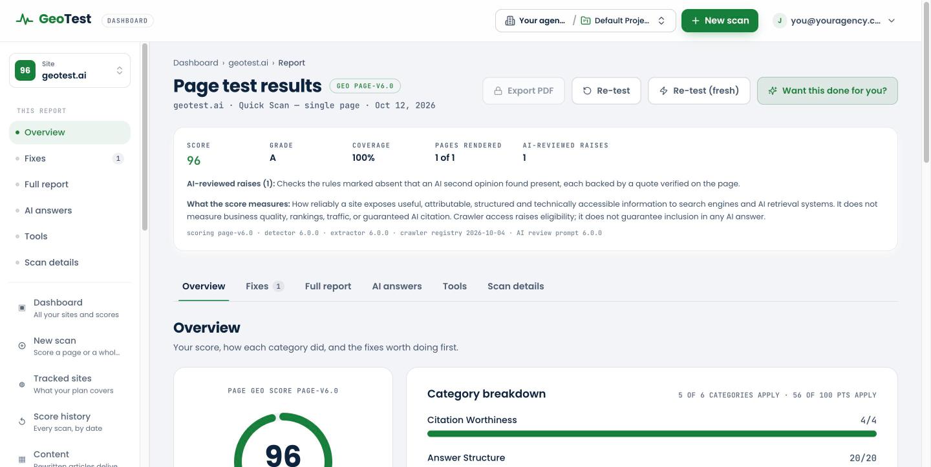Open Fixes in the sidebar report list
The height and width of the screenshot is (467, 931).
click(x=70, y=158)
